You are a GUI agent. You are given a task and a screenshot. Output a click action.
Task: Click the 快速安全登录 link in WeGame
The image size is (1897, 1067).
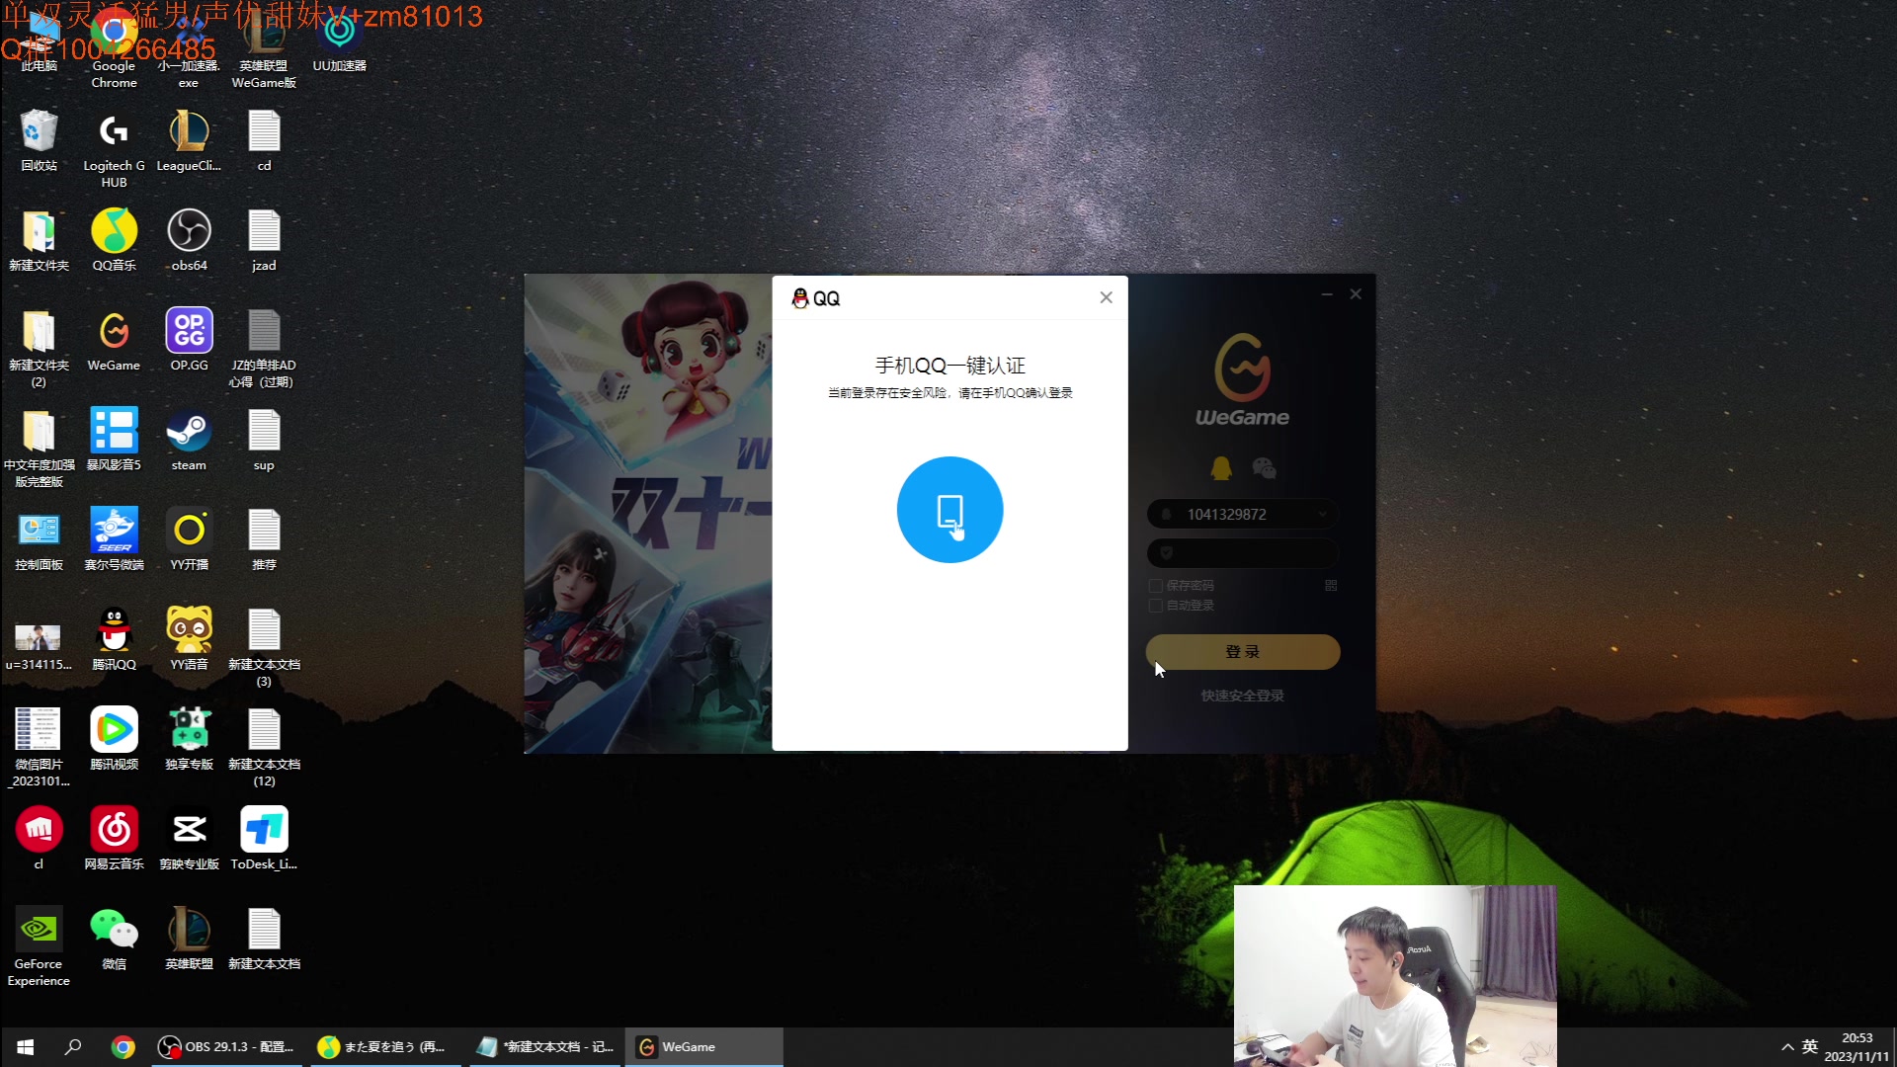click(1242, 696)
